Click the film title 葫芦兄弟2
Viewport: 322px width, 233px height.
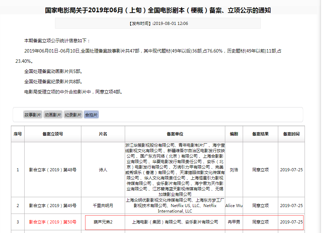point(103,222)
